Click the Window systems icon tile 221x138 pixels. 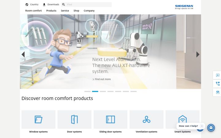click(x=38, y=119)
